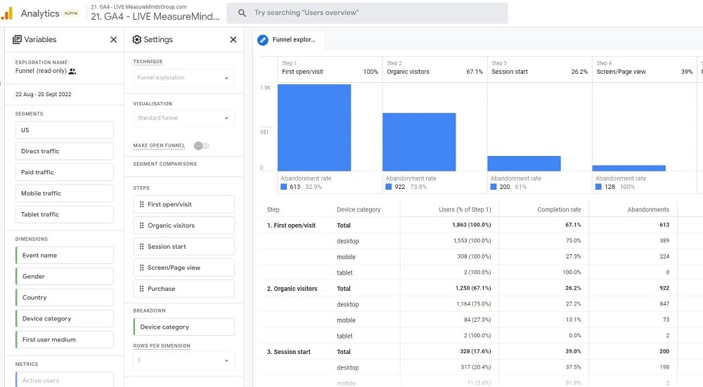Click the Completion rate column header
703x387 pixels.
[559, 209]
